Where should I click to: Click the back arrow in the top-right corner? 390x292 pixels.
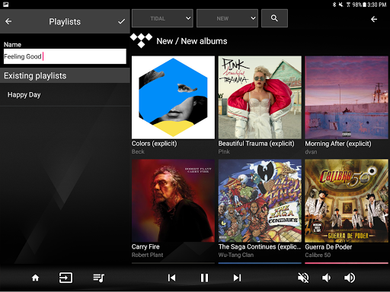pos(374,19)
